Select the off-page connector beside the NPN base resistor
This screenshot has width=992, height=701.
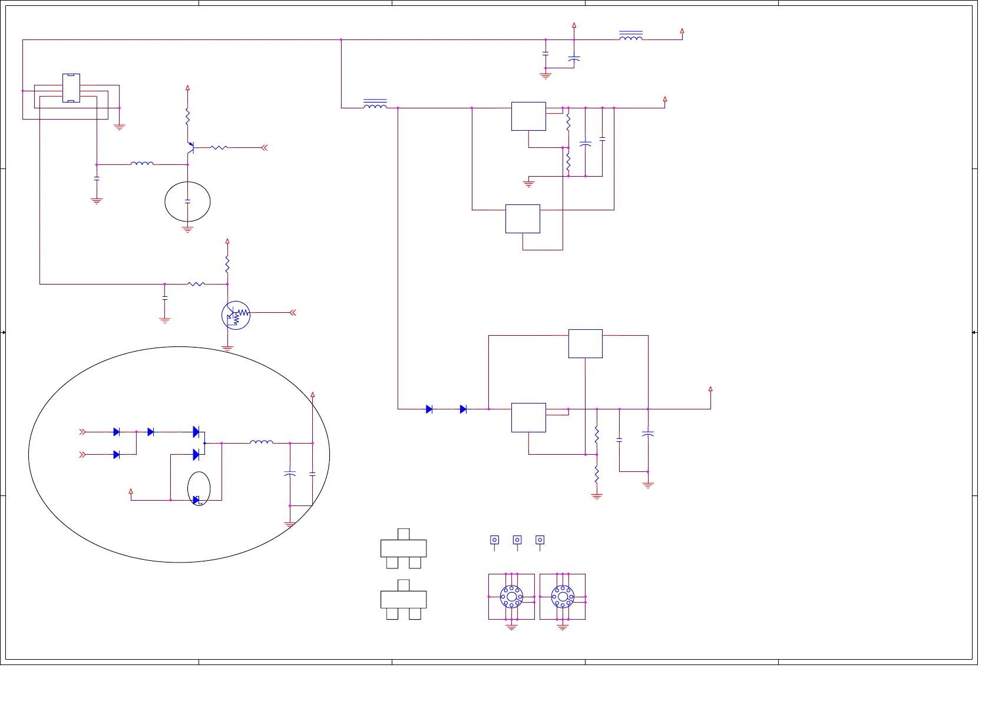coord(264,148)
